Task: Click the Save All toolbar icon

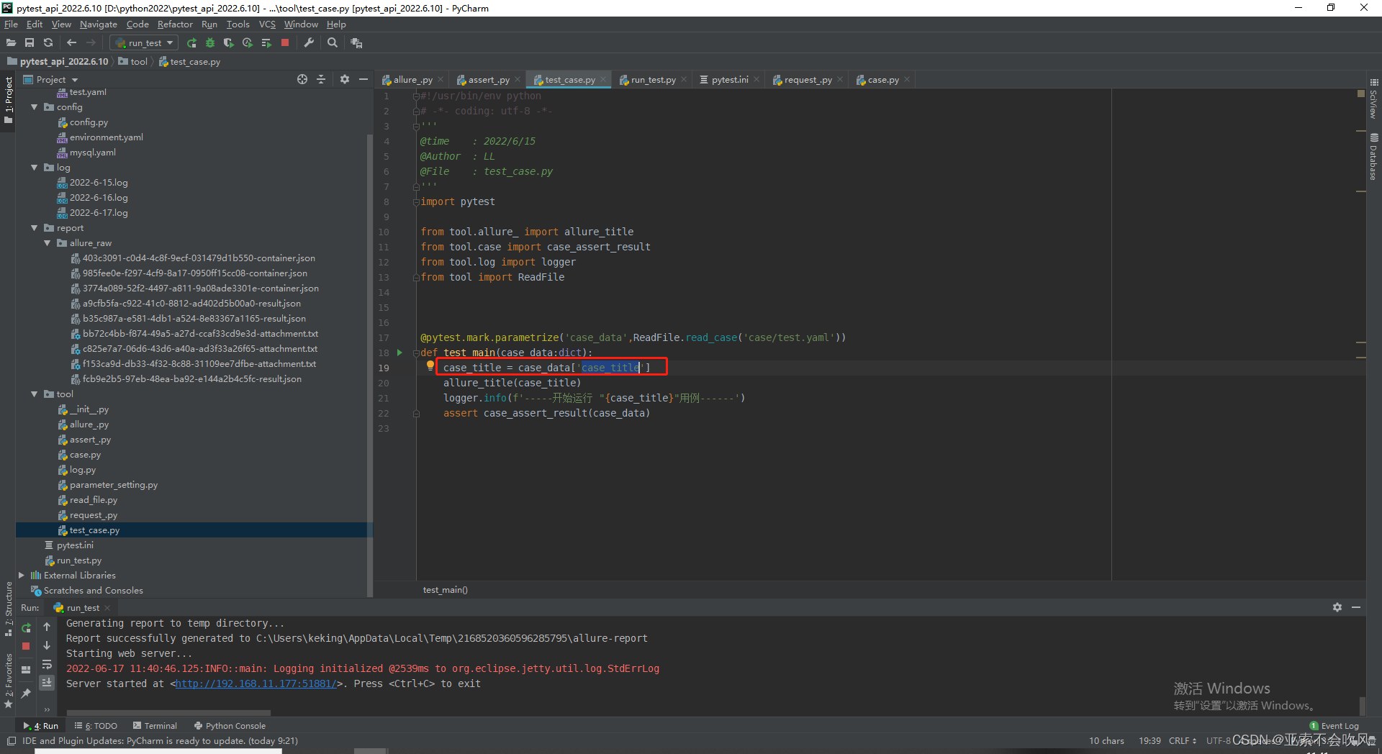Action: click(30, 43)
